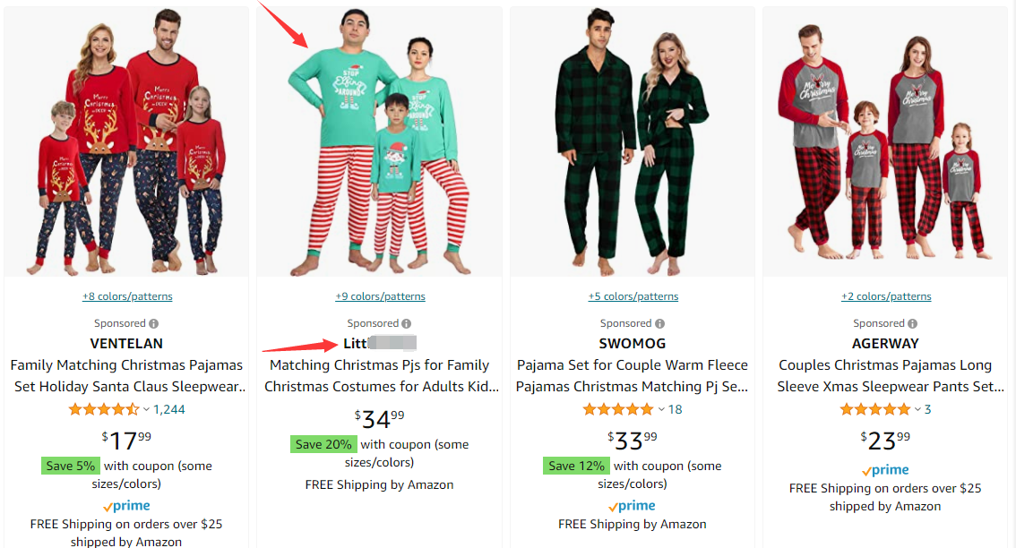This screenshot has width=1016, height=548.
Task: Click the star rating of AGERWAY pajamas
Action: 874,410
